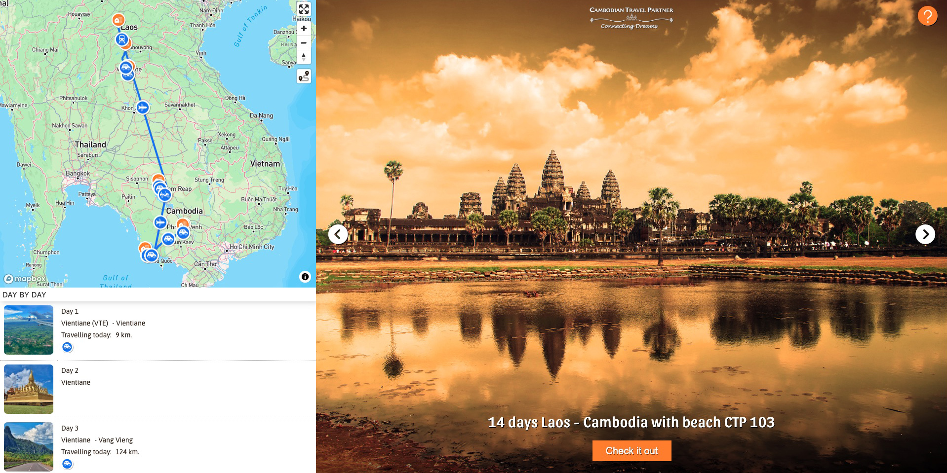
Task: Toggle fullscreen map view
Action: point(304,9)
